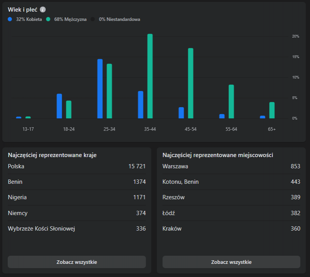Click green Mężczyzna legend dot
The height and width of the screenshot is (277, 310).
pos(48,19)
